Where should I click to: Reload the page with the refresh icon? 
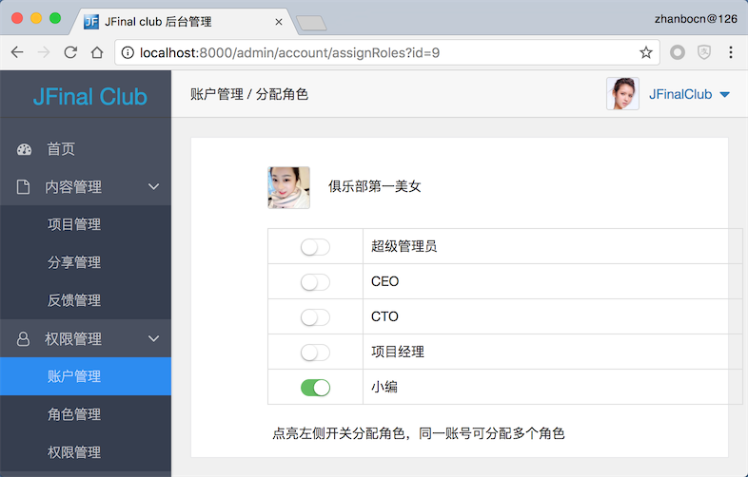click(70, 52)
